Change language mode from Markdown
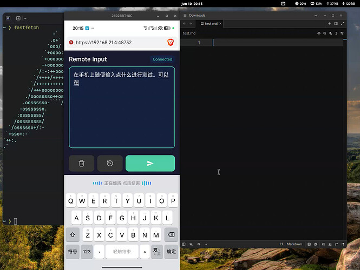 294,244
